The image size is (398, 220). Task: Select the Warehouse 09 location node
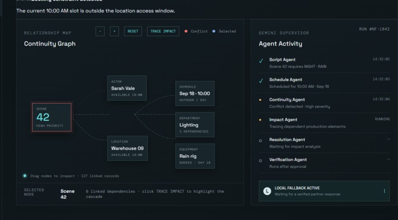127,148
